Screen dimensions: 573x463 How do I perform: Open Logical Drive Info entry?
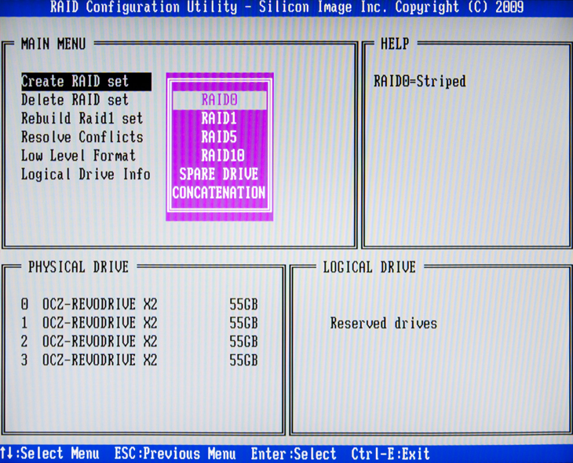pos(85,174)
